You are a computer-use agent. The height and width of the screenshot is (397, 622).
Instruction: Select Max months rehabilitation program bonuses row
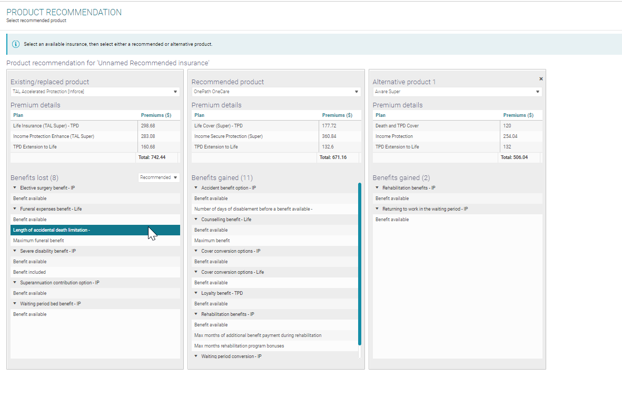(x=274, y=346)
